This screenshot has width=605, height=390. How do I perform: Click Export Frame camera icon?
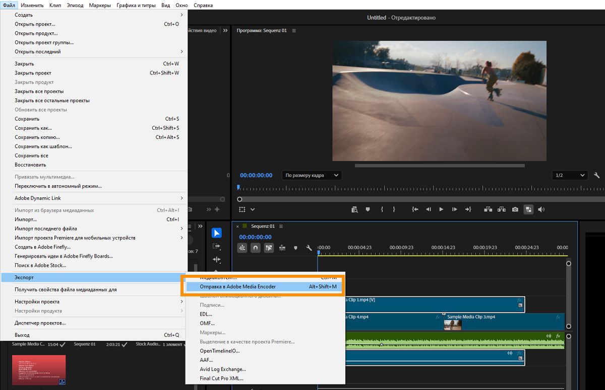click(515, 209)
